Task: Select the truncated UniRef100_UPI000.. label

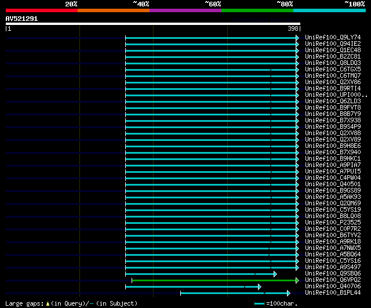Action: tap(336, 95)
